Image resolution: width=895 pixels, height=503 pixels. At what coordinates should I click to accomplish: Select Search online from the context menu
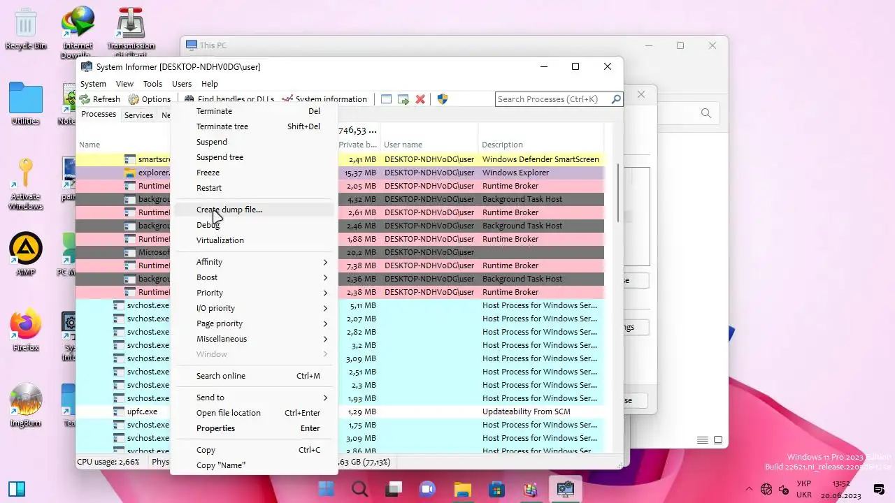pos(255,376)
